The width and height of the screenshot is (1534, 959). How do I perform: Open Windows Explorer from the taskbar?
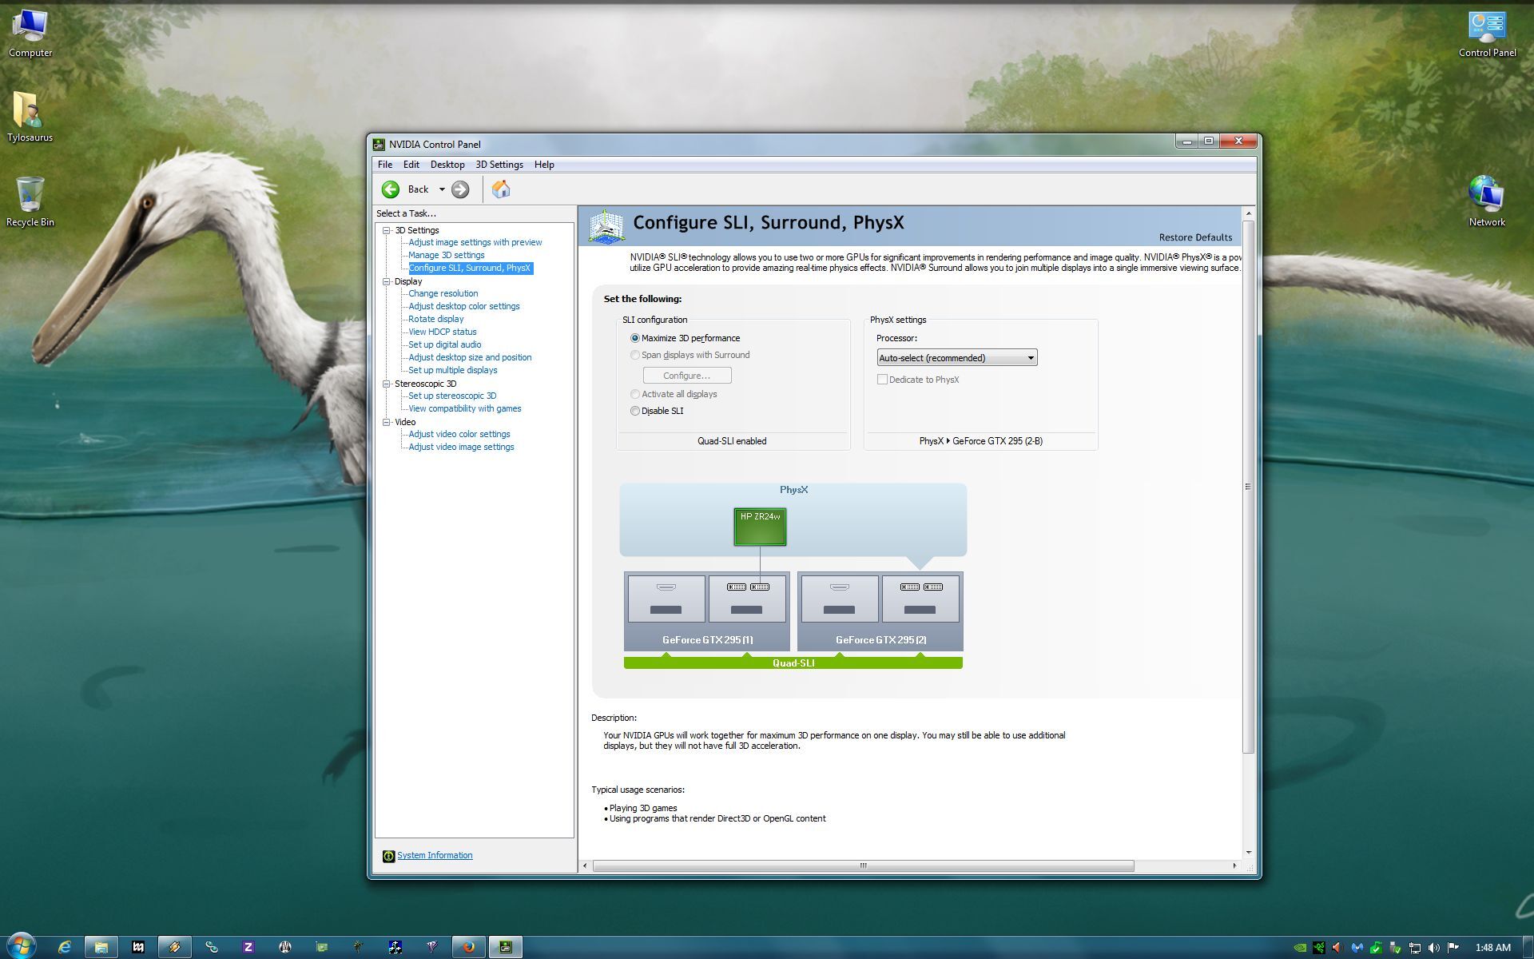coord(101,947)
